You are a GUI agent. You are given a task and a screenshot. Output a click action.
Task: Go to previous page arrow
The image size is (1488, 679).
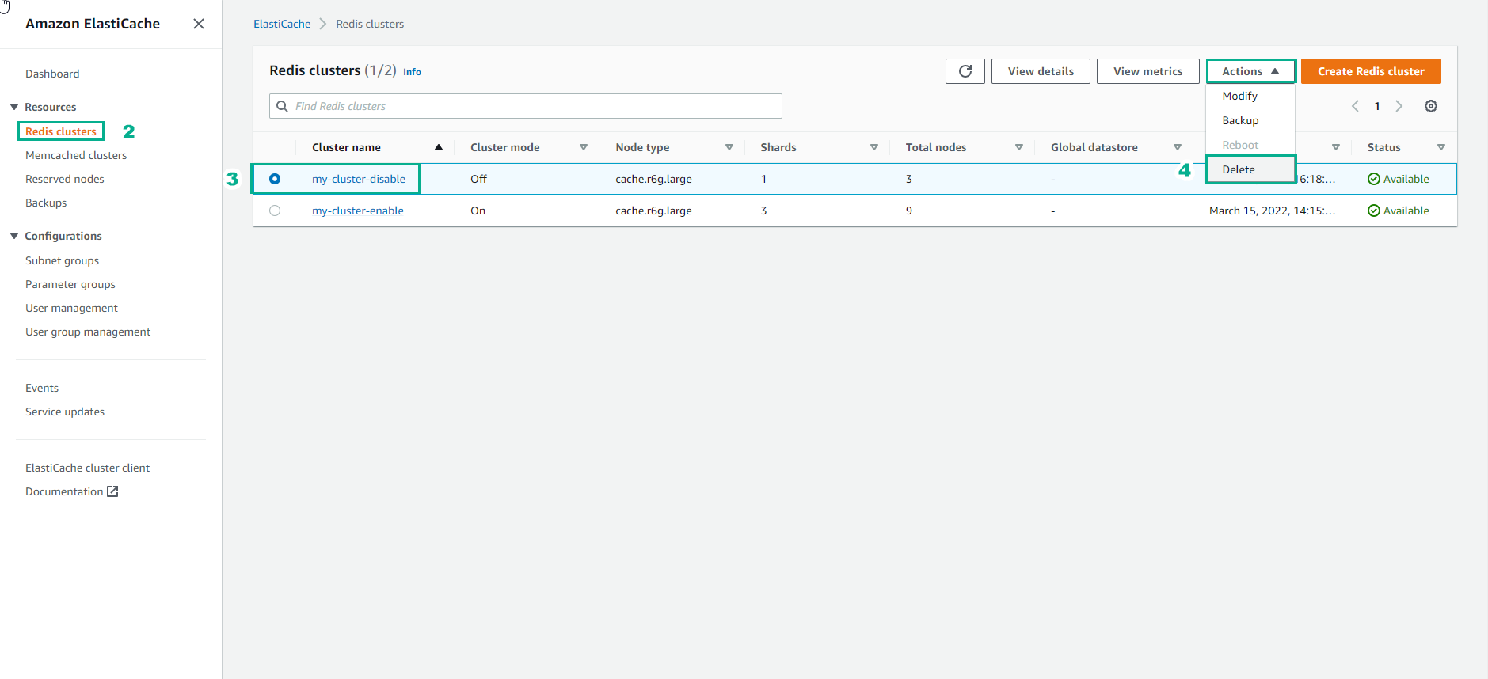click(1355, 106)
